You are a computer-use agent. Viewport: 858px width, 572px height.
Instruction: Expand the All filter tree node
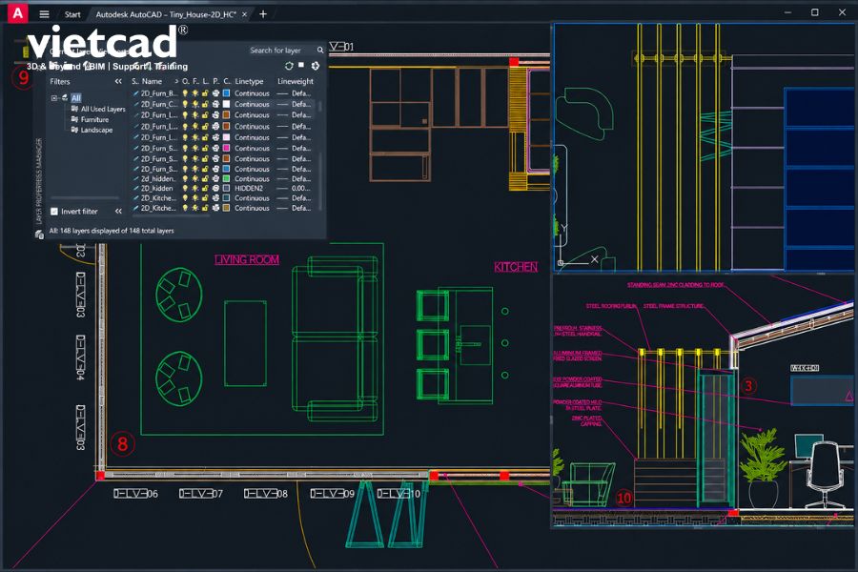coord(54,98)
